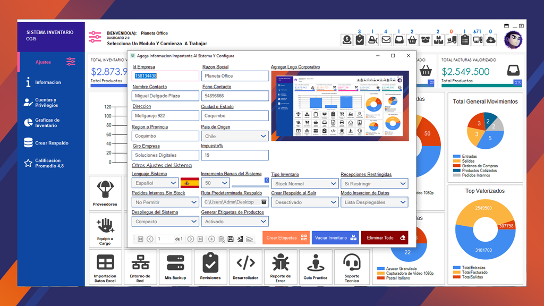
Task: Open the Reporte de Error module
Action: pos(280,267)
